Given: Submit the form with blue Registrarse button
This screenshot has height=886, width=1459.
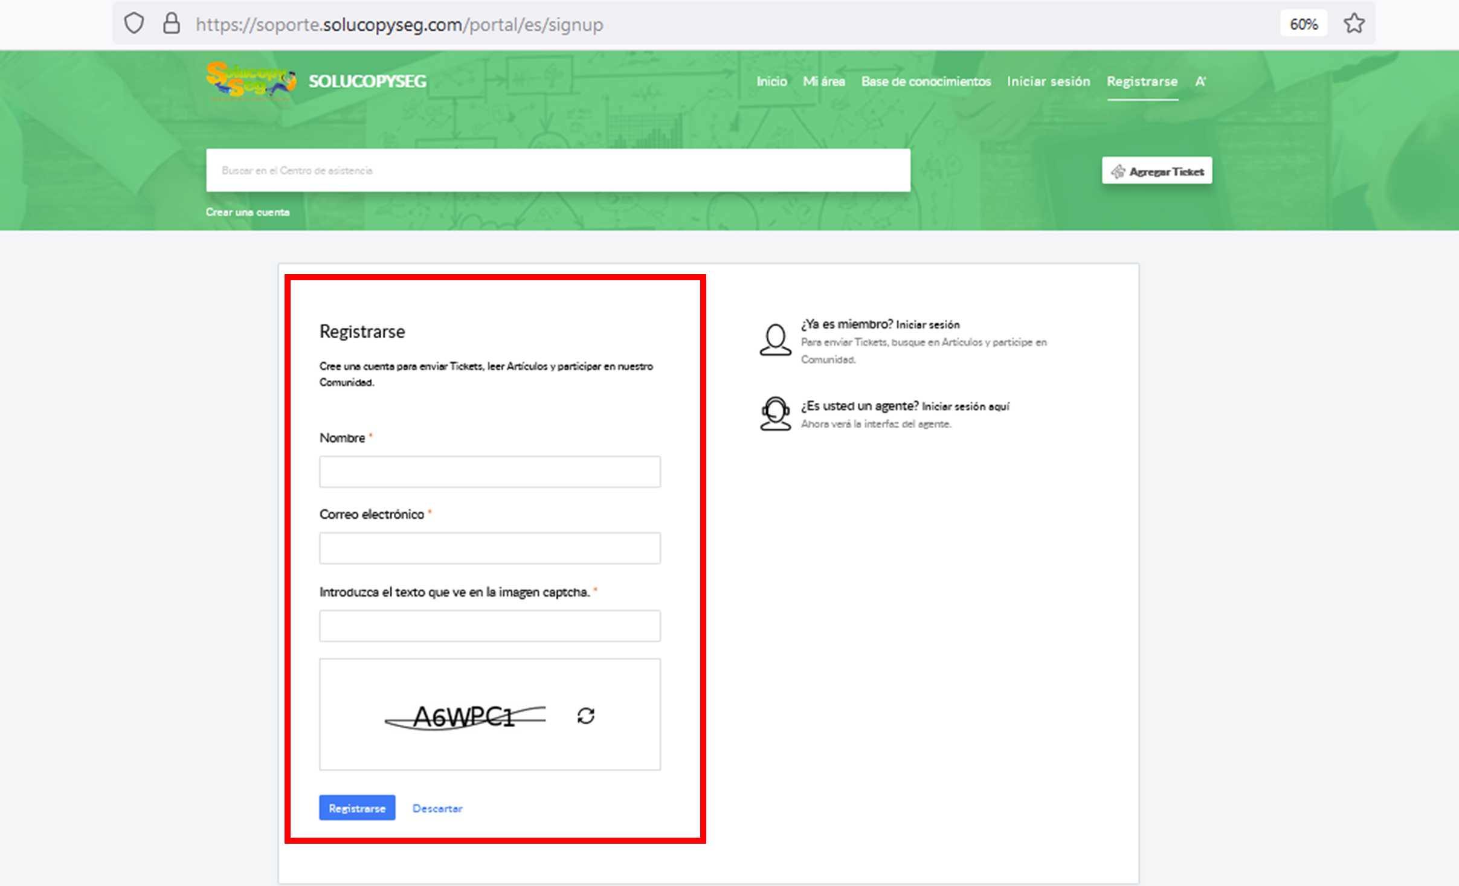Looking at the screenshot, I should tap(357, 807).
